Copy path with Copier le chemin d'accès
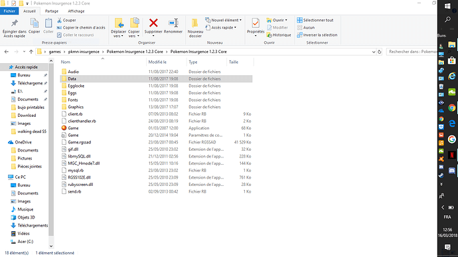This screenshot has width=458, height=257. click(x=81, y=27)
